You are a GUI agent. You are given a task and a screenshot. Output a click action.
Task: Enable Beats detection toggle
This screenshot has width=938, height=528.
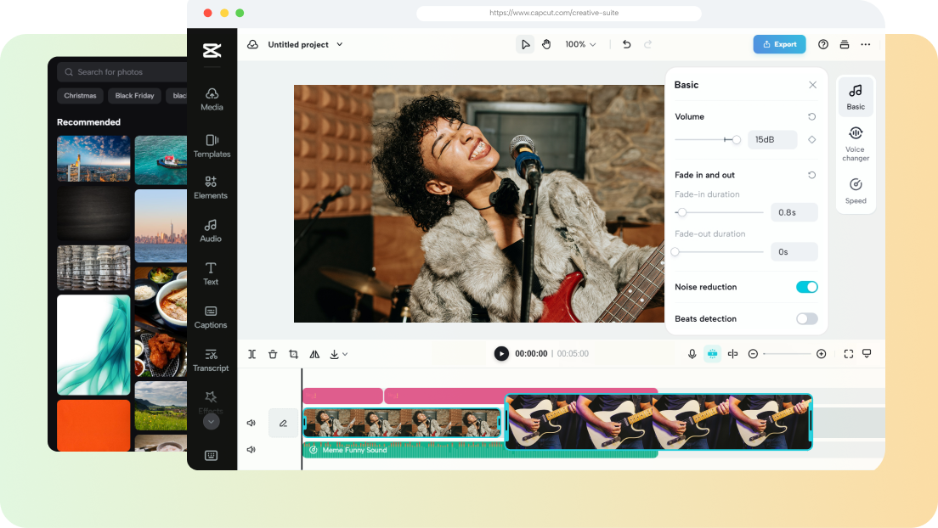pyautogui.click(x=807, y=318)
